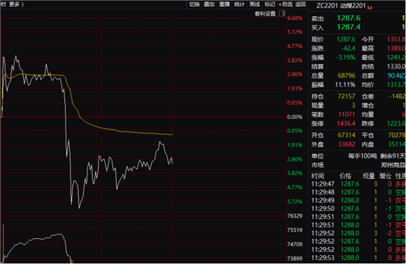Screen dimensions: 406x264
Task: Click the 买入 price 1287.4
Action: click(348, 27)
